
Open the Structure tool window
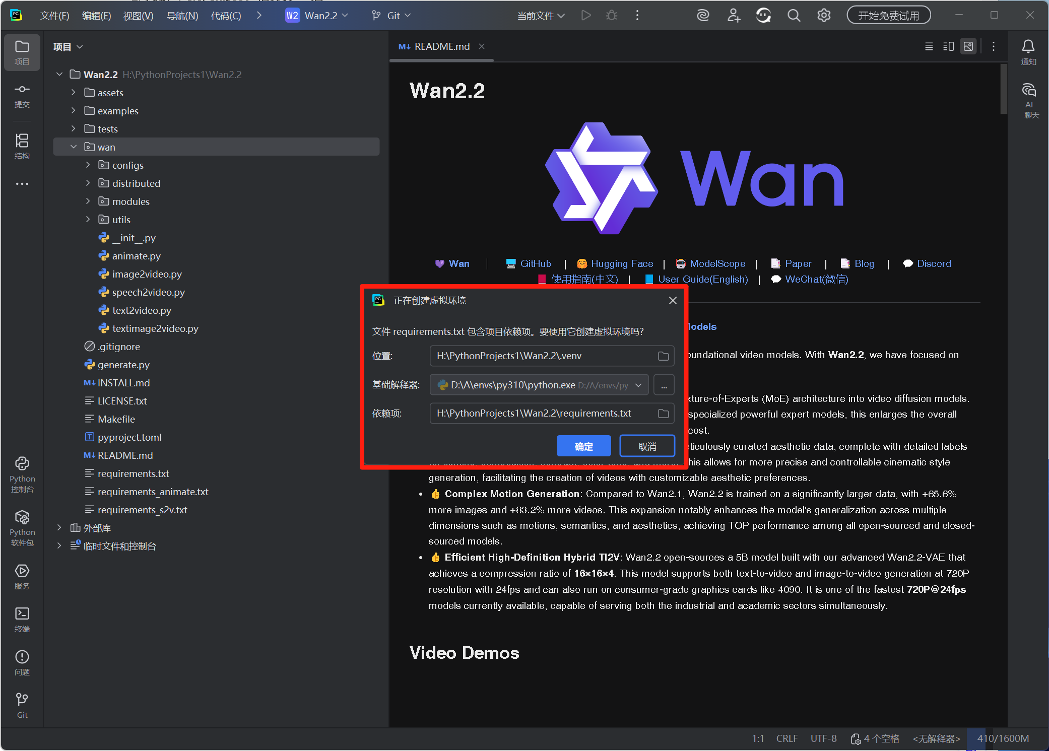22,146
